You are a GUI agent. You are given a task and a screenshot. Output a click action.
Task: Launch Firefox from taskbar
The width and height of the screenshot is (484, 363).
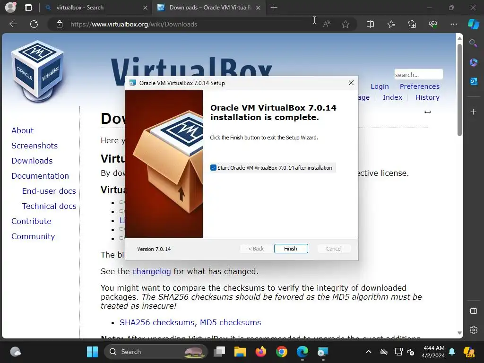pos(261,352)
